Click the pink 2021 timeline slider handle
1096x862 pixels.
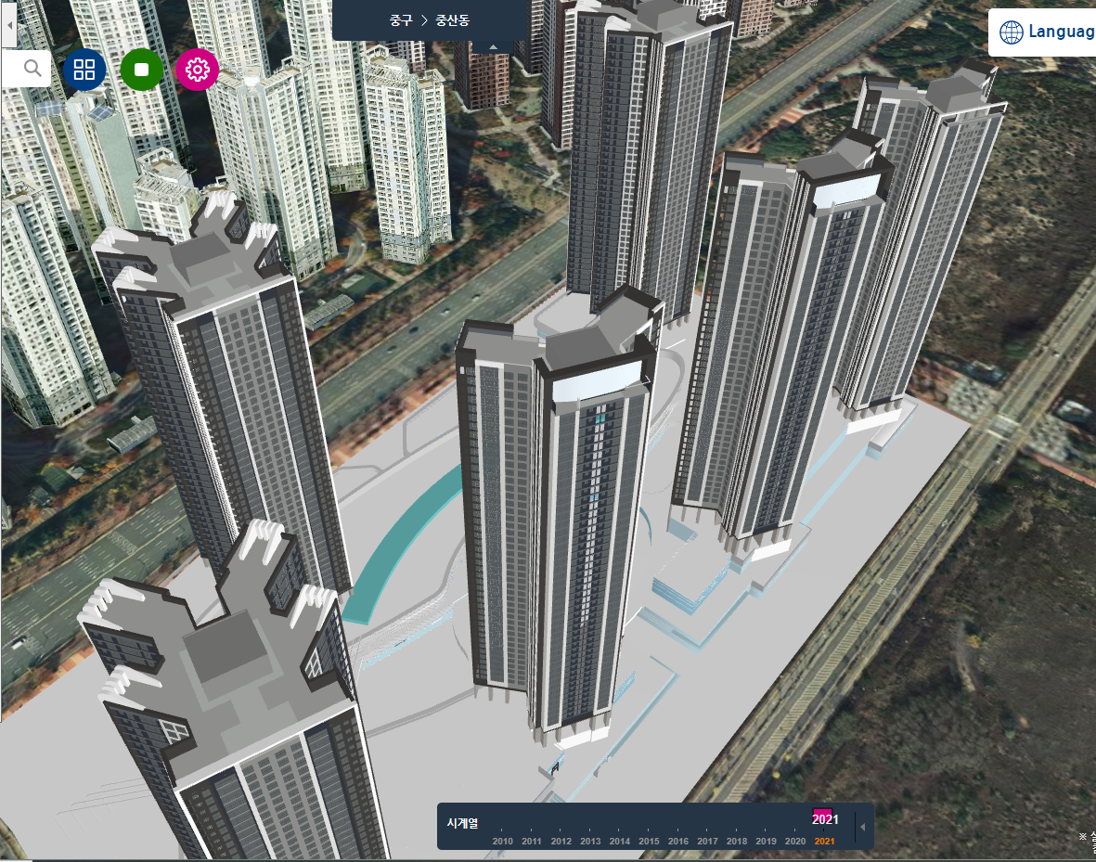(825, 818)
